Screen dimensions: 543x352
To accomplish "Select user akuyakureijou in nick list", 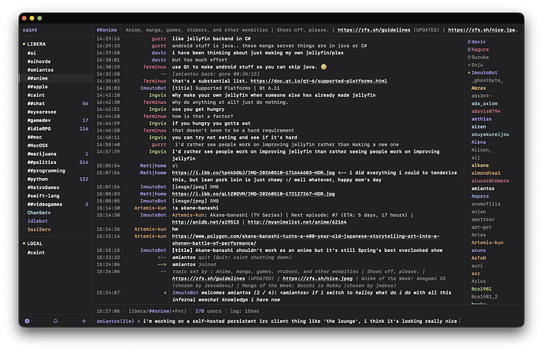I will click(490, 135).
